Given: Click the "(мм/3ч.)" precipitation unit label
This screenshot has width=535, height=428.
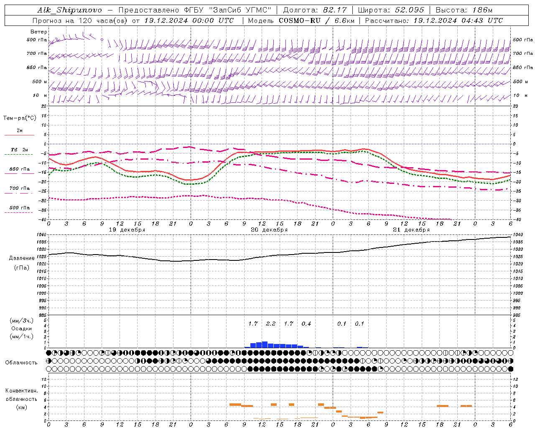Looking at the screenshot, I should coord(22,321).
